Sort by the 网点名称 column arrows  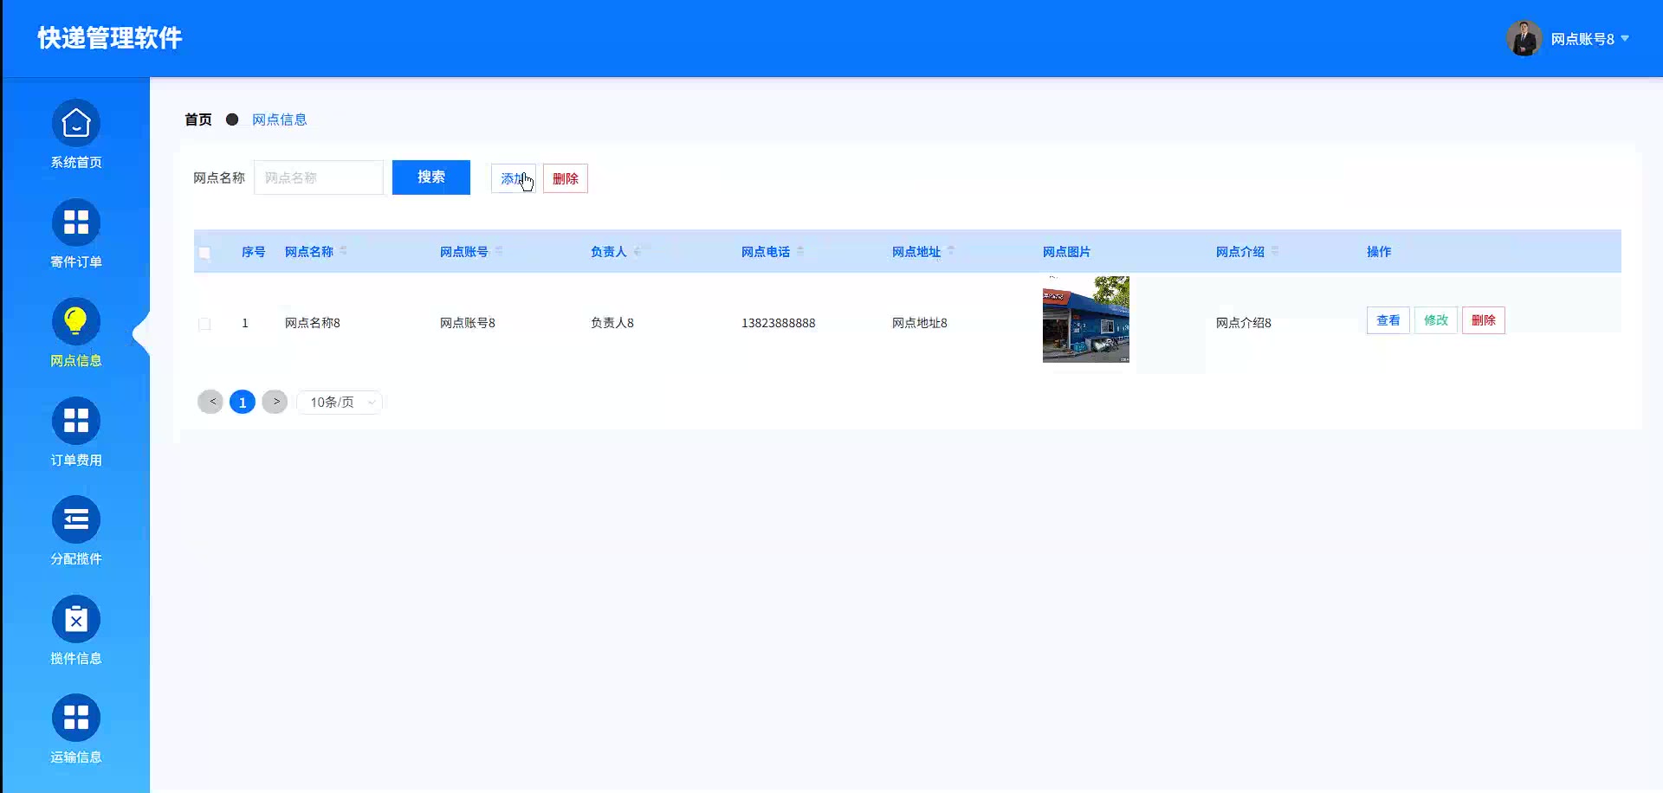(344, 251)
